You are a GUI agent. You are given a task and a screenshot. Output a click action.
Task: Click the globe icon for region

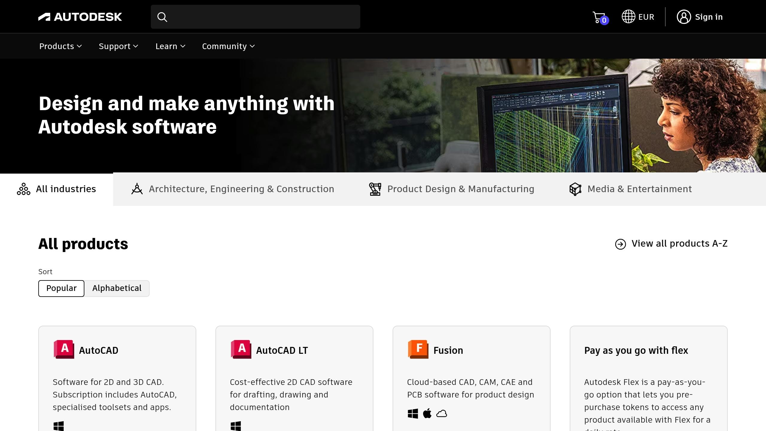(x=628, y=16)
